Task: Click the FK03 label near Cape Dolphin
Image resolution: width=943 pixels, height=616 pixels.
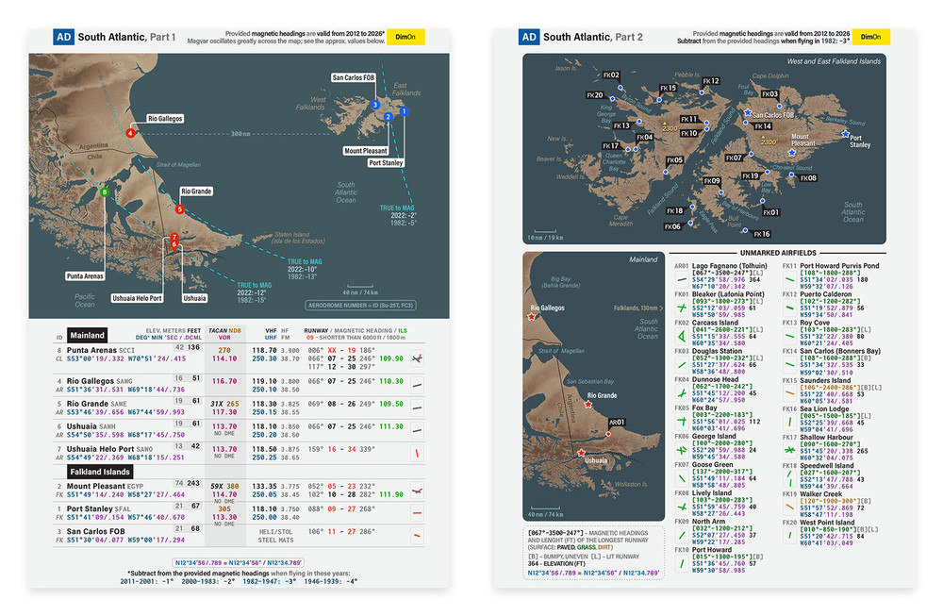Action: pyautogui.click(x=769, y=94)
